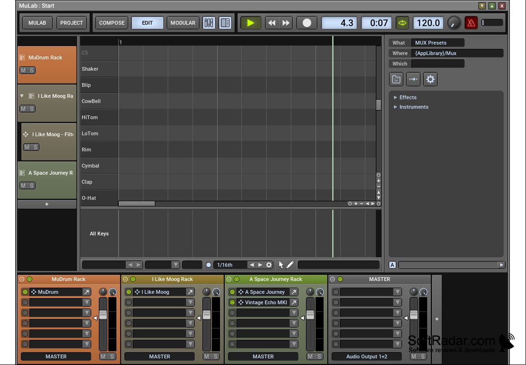This screenshot has width=526, height=365.
Task: Adjust the master volume knob in transport
Action: (x=454, y=23)
